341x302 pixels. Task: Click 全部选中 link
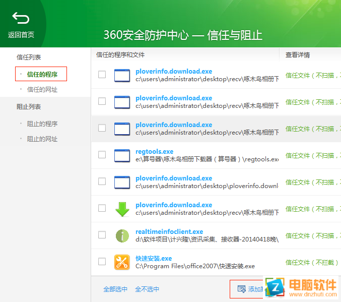click(x=115, y=289)
